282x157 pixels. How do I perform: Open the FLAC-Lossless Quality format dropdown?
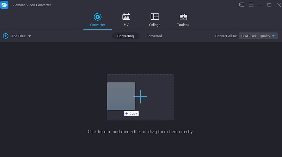pos(258,36)
